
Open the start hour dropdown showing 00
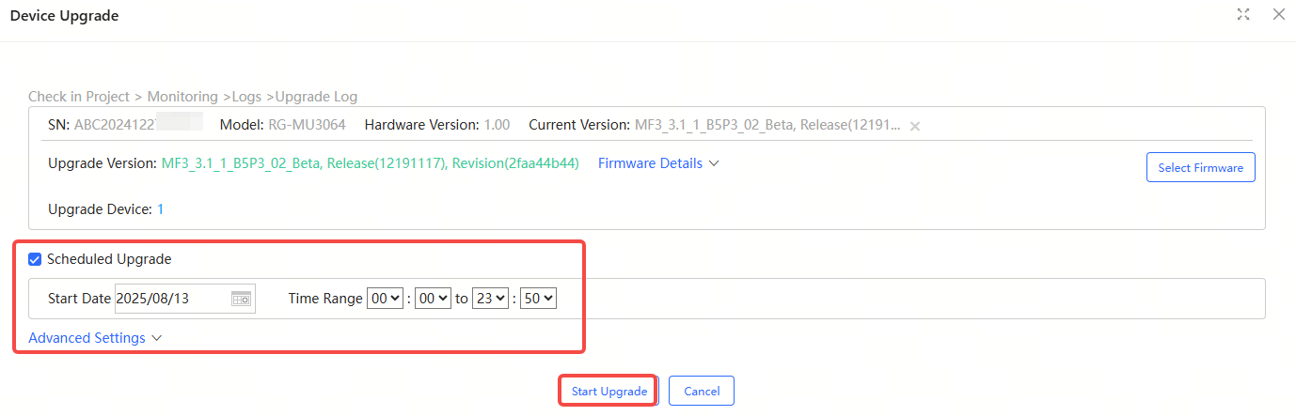[x=386, y=299]
